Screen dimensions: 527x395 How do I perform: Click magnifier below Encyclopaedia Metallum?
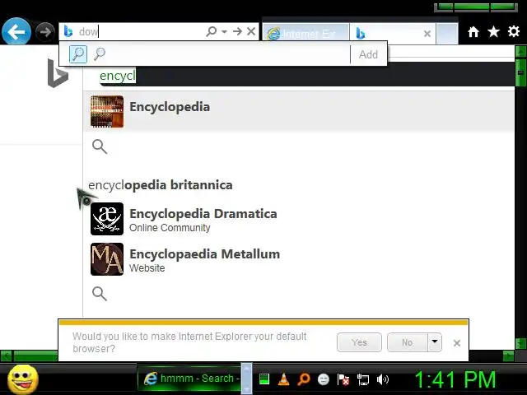click(100, 294)
